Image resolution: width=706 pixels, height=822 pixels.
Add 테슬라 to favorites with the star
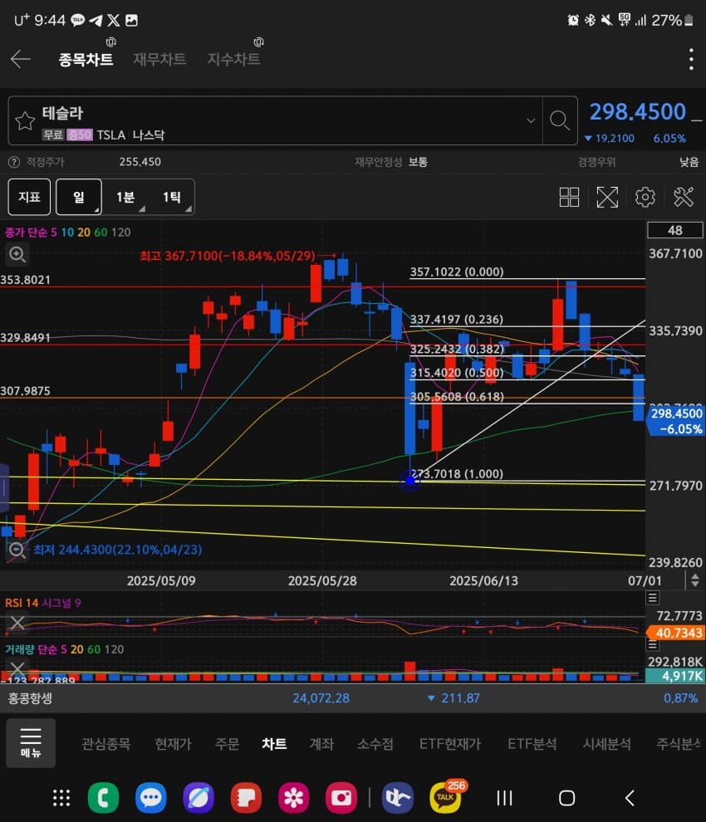pyautogui.click(x=25, y=121)
